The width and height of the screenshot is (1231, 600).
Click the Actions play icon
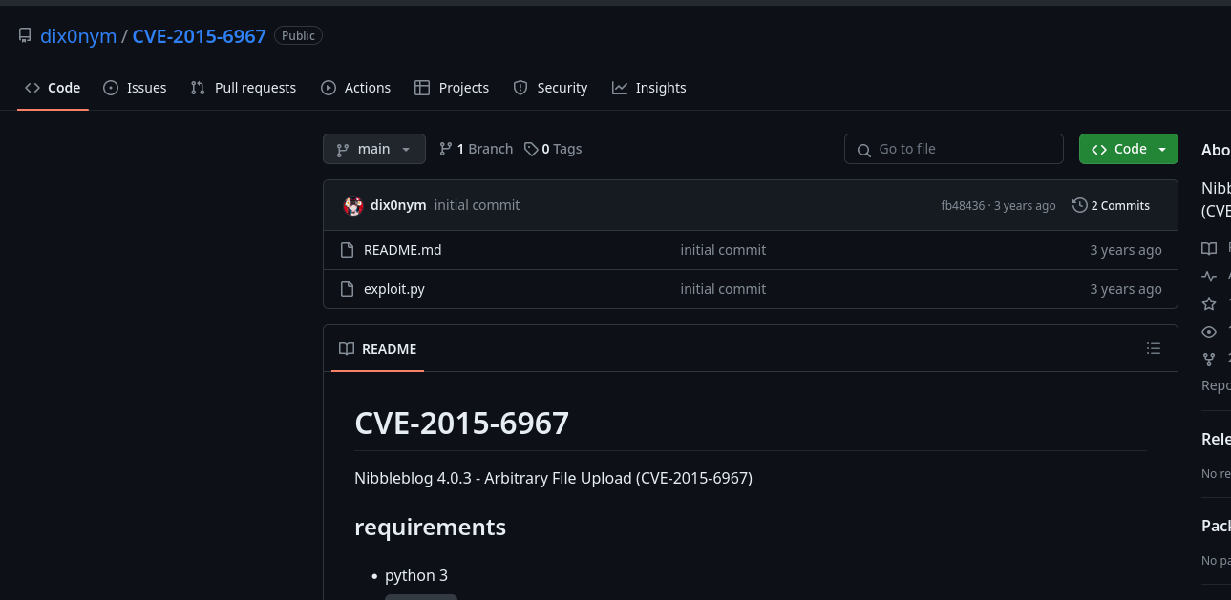point(329,88)
